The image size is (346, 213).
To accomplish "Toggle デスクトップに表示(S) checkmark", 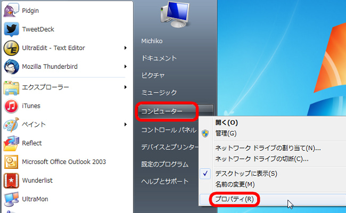I will point(205,174).
